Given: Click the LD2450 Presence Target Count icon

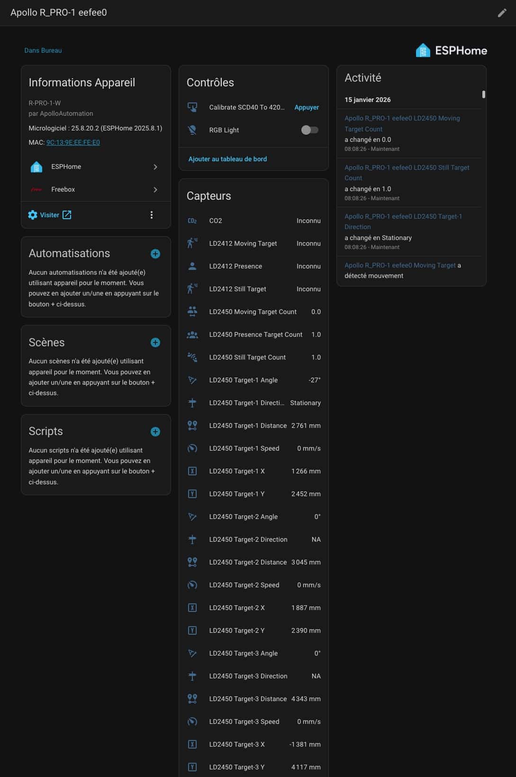Looking at the screenshot, I should 192,334.
